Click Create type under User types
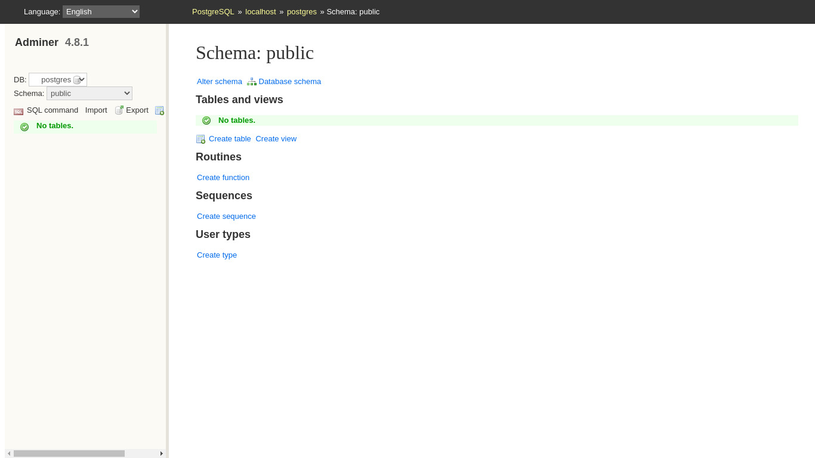This screenshot has height=458, width=815. point(217,255)
